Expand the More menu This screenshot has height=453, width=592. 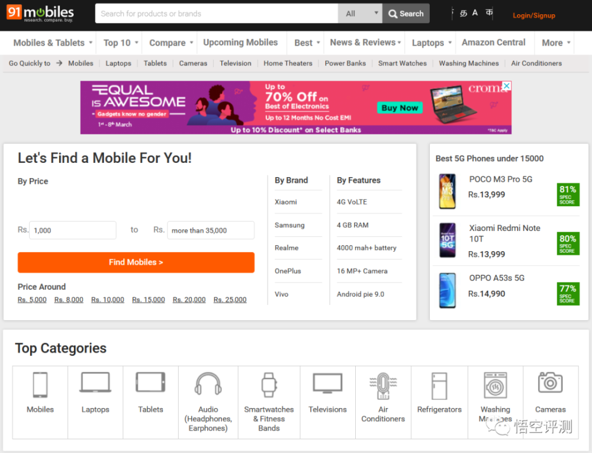(x=556, y=43)
